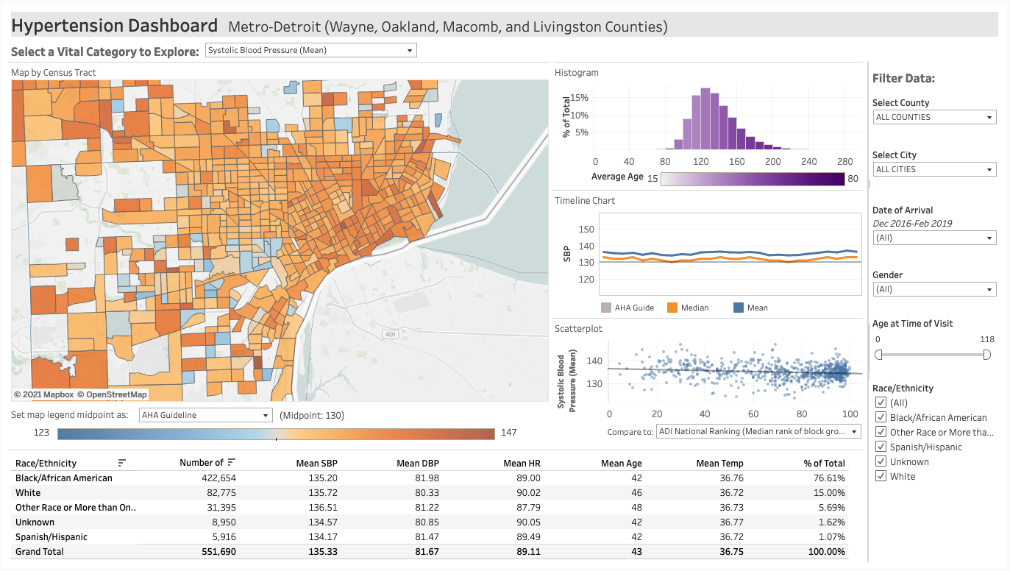Click sort icon beside Race/Ethnicity header
Viewport: 1010px width, 571px height.
click(122, 463)
